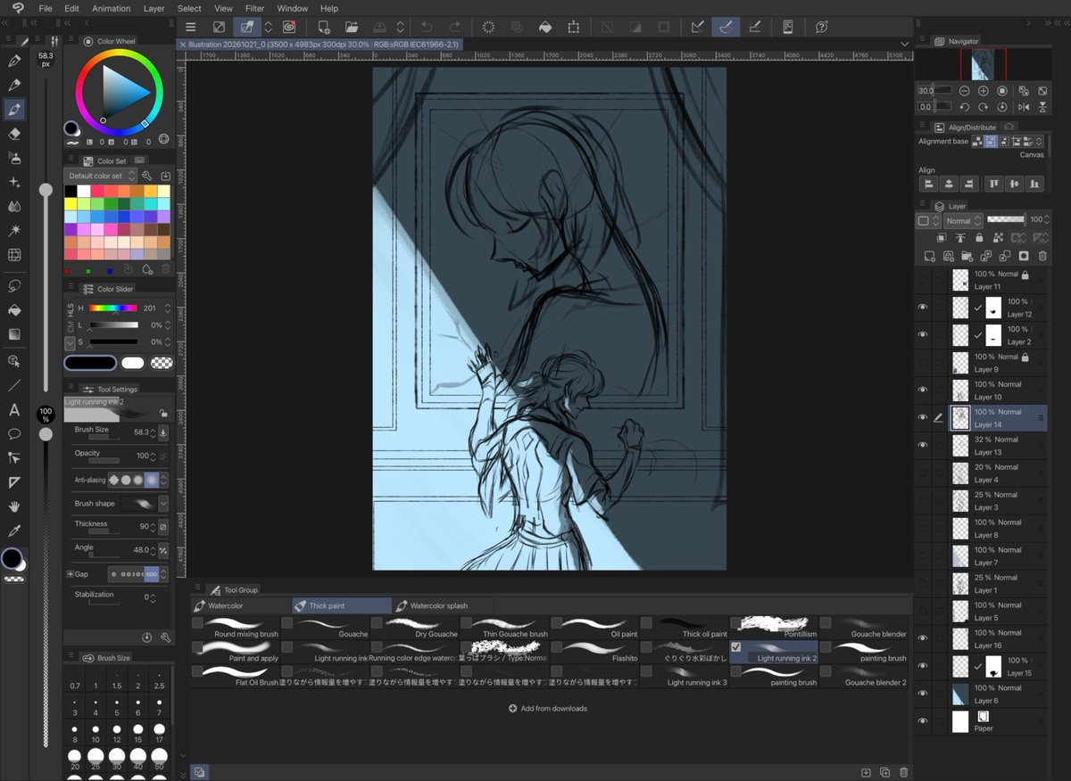Open the Alignment base options stepper
The image size is (1071, 781).
(x=1039, y=142)
